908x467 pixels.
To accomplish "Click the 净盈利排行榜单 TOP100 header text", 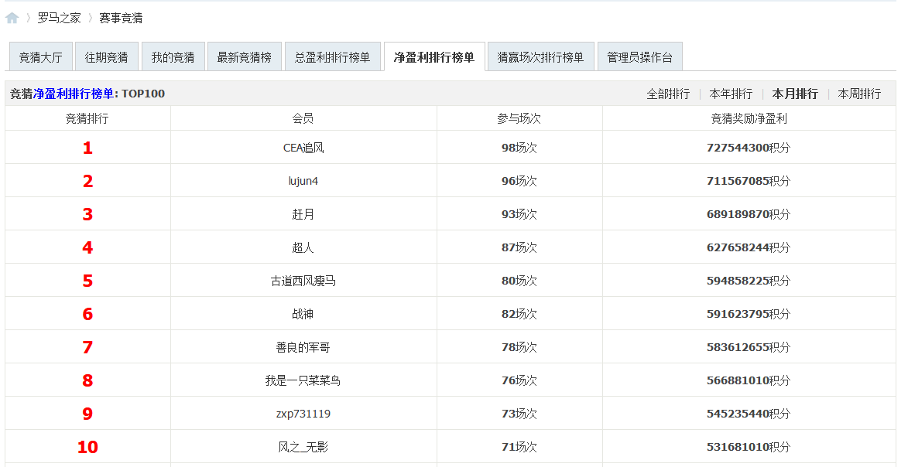I will tap(85, 93).
